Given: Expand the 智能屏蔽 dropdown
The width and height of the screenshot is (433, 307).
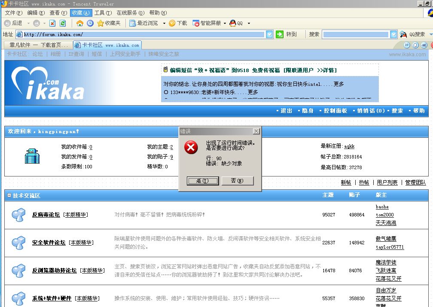Looking at the screenshot, I should pos(225,23).
